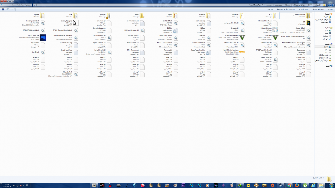This screenshot has width=335, height=188.
Task: Select the OpenIV.log file
Action: (x=309, y=52)
